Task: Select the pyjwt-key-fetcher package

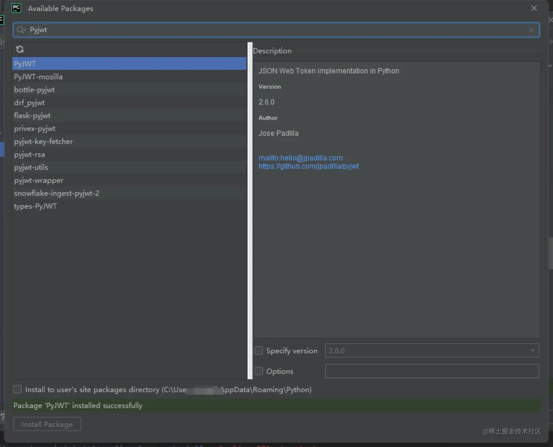Action: pyautogui.click(x=129, y=142)
